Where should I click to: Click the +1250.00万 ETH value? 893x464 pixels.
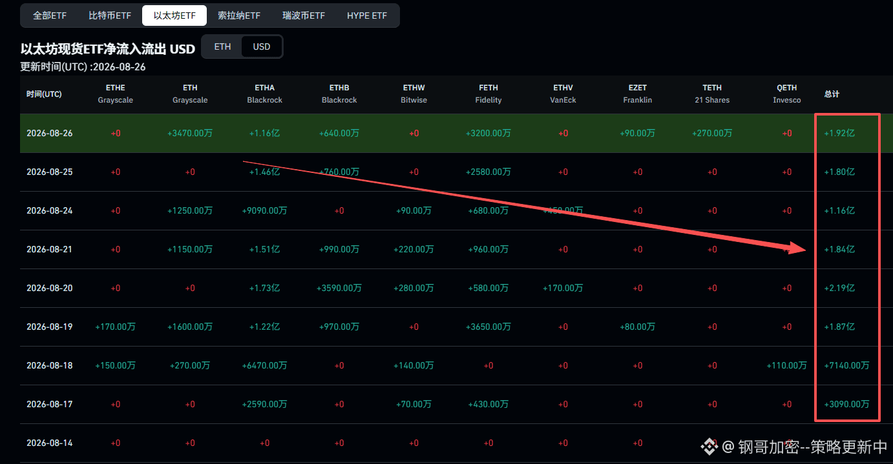tap(190, 210)
